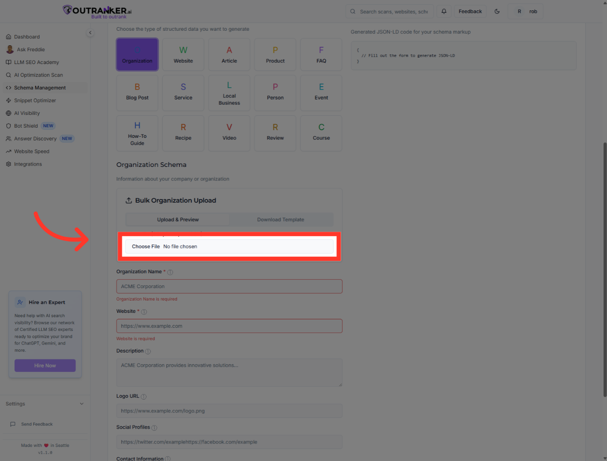Switch to the Upload & Preview tab
This screenshot has width=607, height=461.
point(178,219)
